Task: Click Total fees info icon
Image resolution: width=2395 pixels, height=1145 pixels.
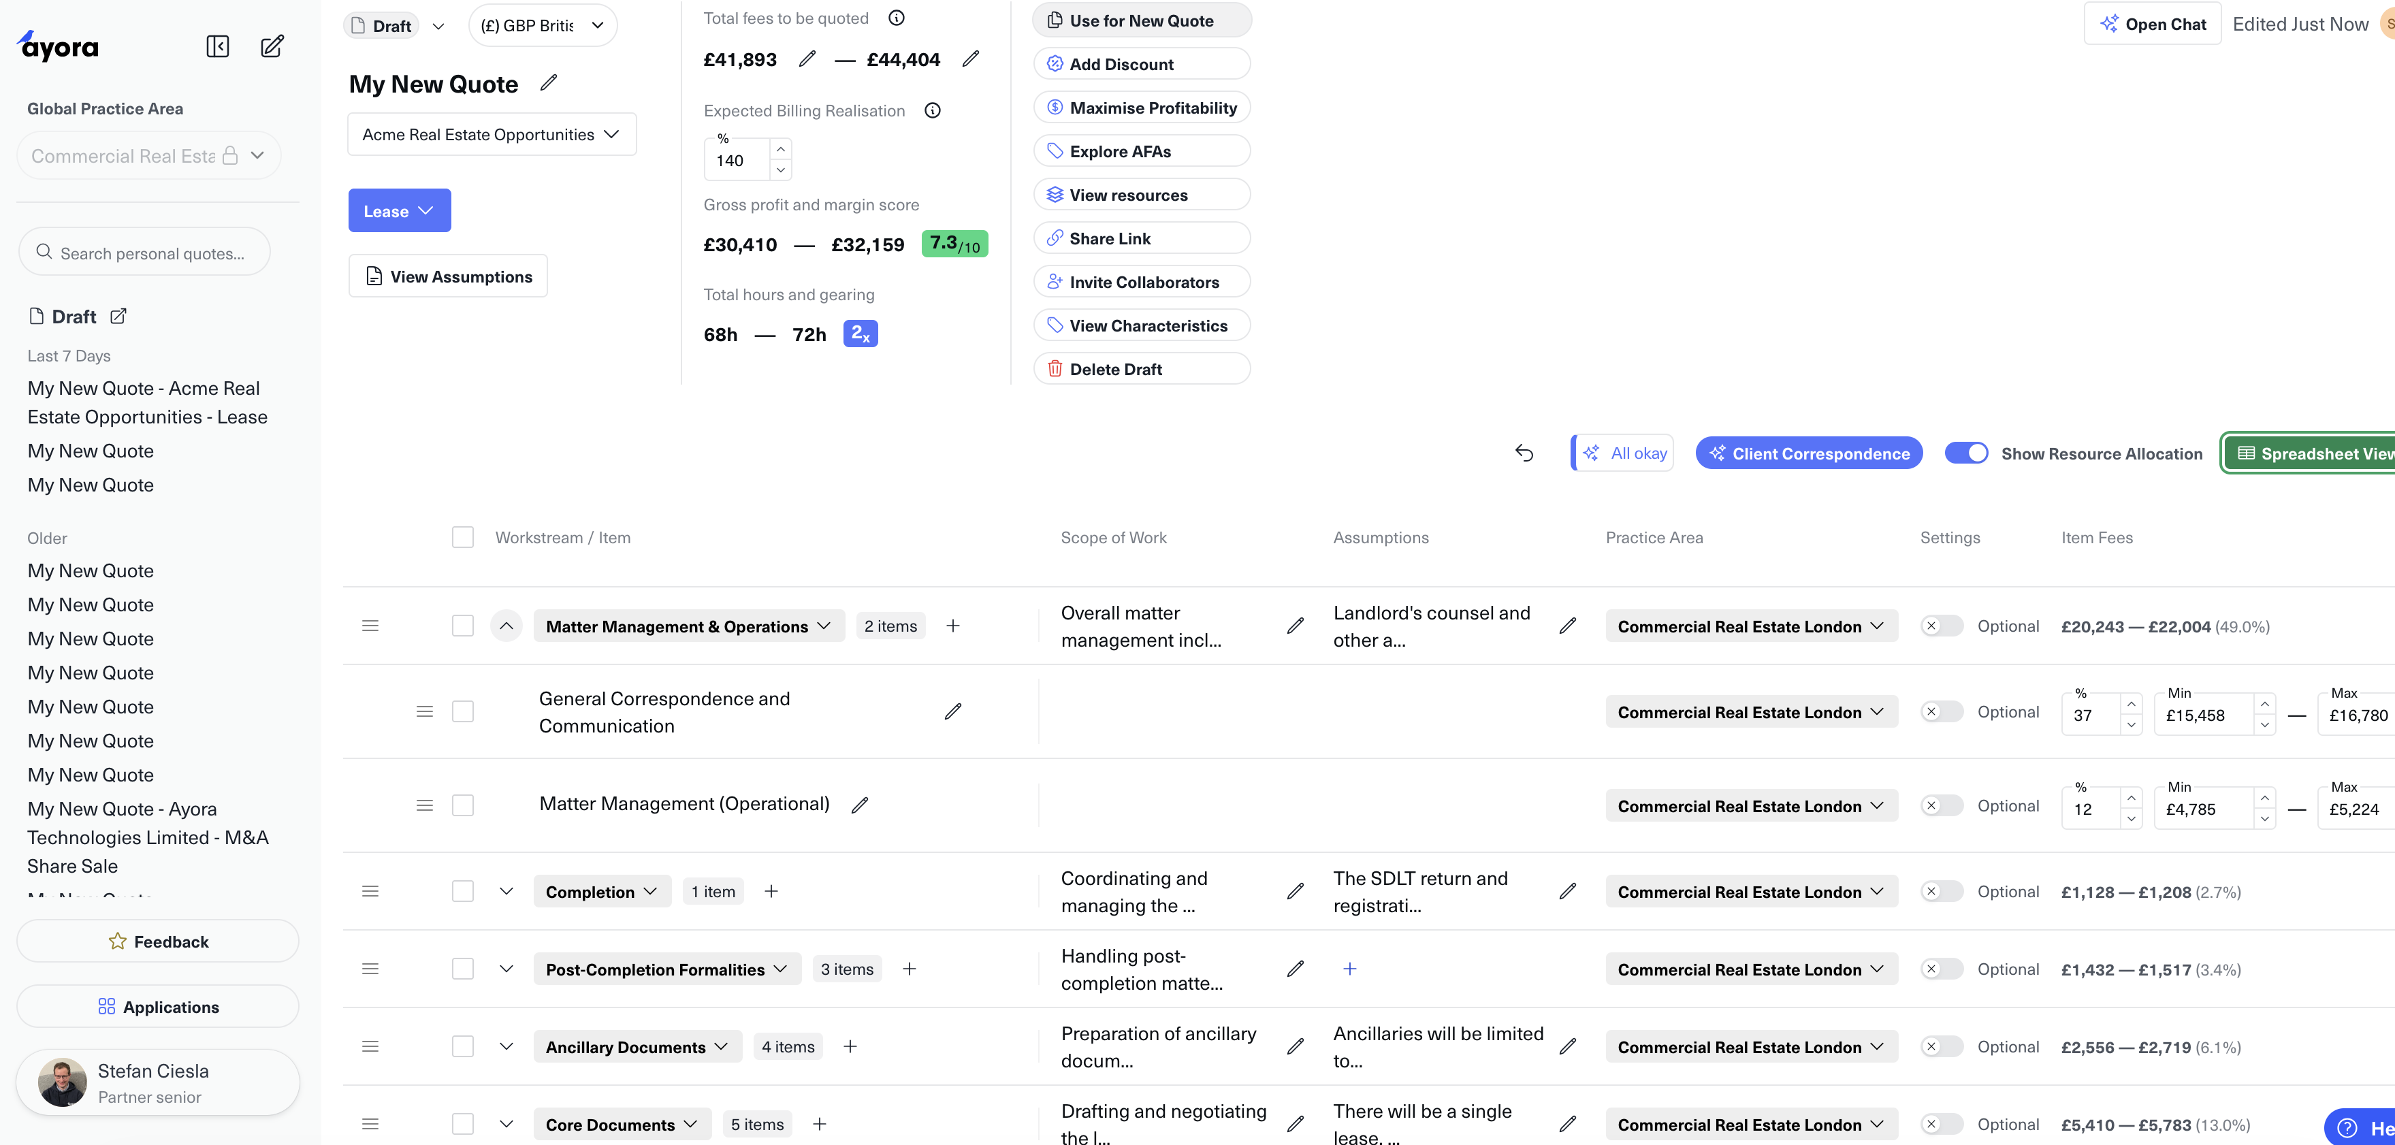Action: [x=897, y=18]
